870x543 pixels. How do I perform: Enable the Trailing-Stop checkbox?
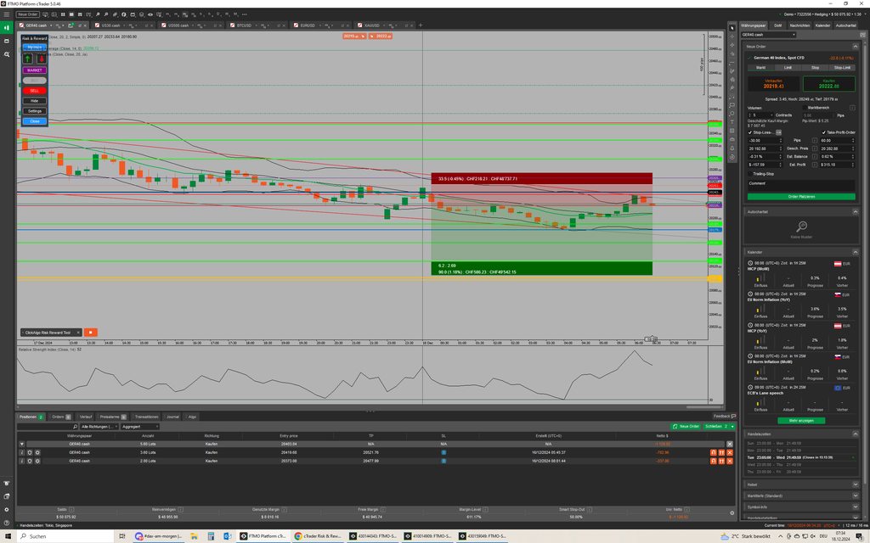click(750, 173)
